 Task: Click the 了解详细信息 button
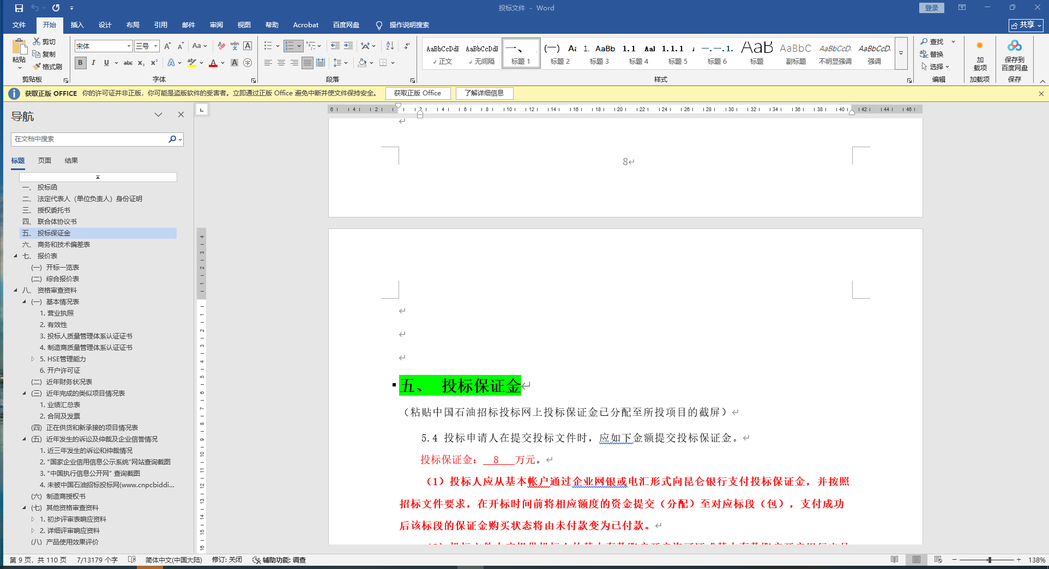(484, 93)
